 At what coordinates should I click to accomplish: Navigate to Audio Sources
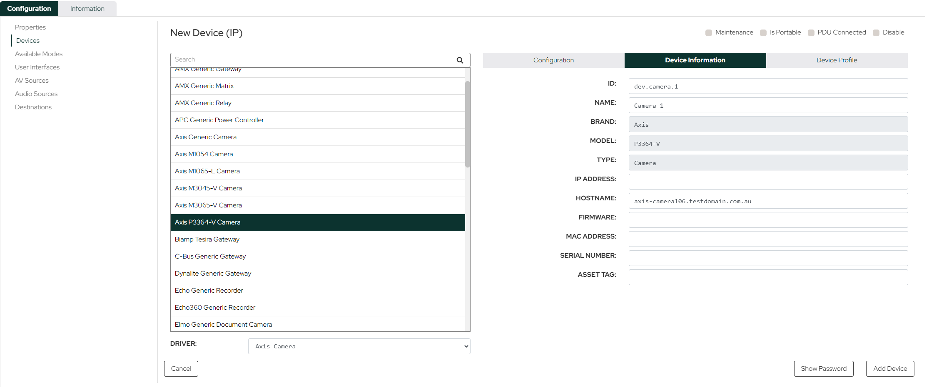click(36, 94)
